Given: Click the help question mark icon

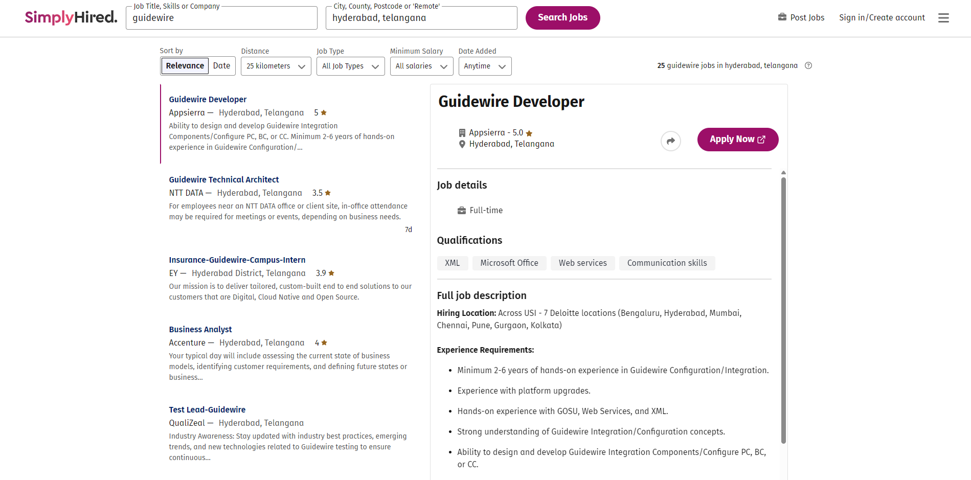Looking at the screenshot, I should [x=808, y=65].
